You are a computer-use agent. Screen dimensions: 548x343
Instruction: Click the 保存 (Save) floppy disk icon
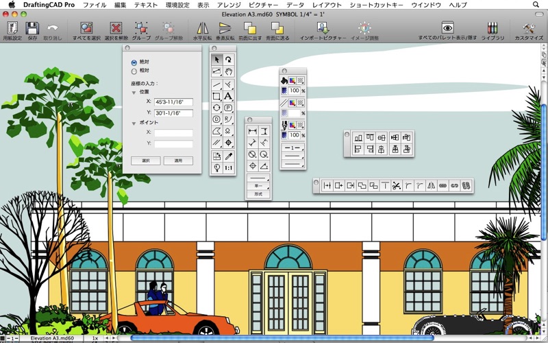tap(32, 29)
